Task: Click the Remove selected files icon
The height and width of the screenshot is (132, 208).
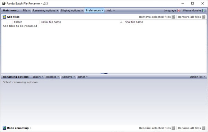Action: pos(173,17)
